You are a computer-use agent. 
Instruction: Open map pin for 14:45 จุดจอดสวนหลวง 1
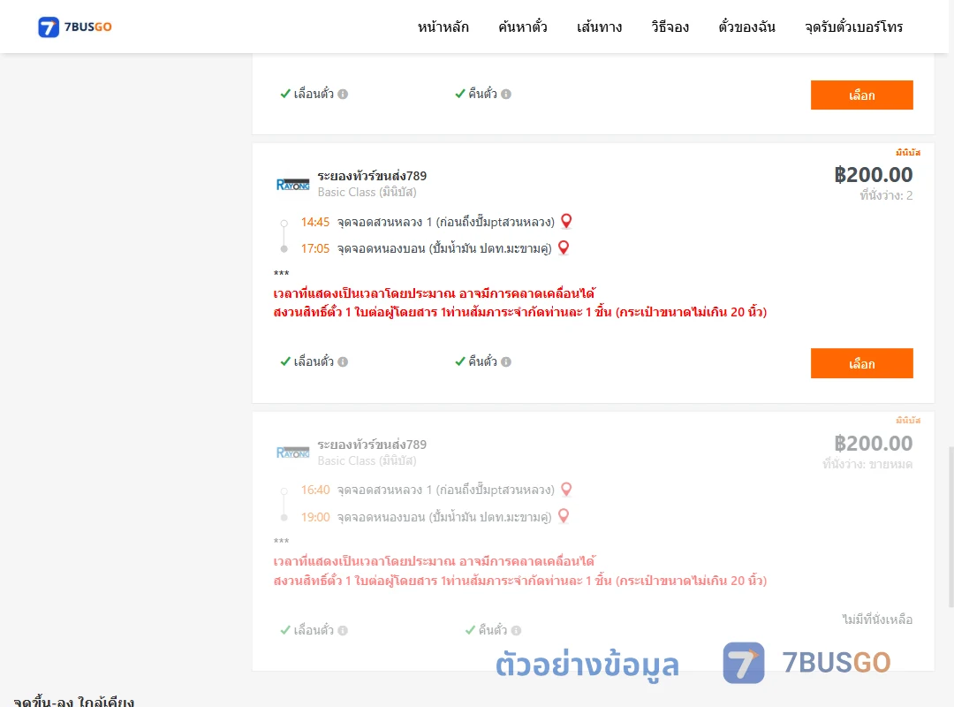pyautogui.click(x=566, y=221)
